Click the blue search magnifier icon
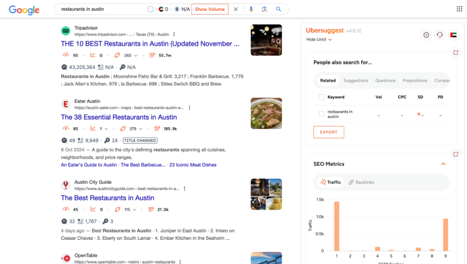This screenshot has width=467, height=264. point(279,9)
